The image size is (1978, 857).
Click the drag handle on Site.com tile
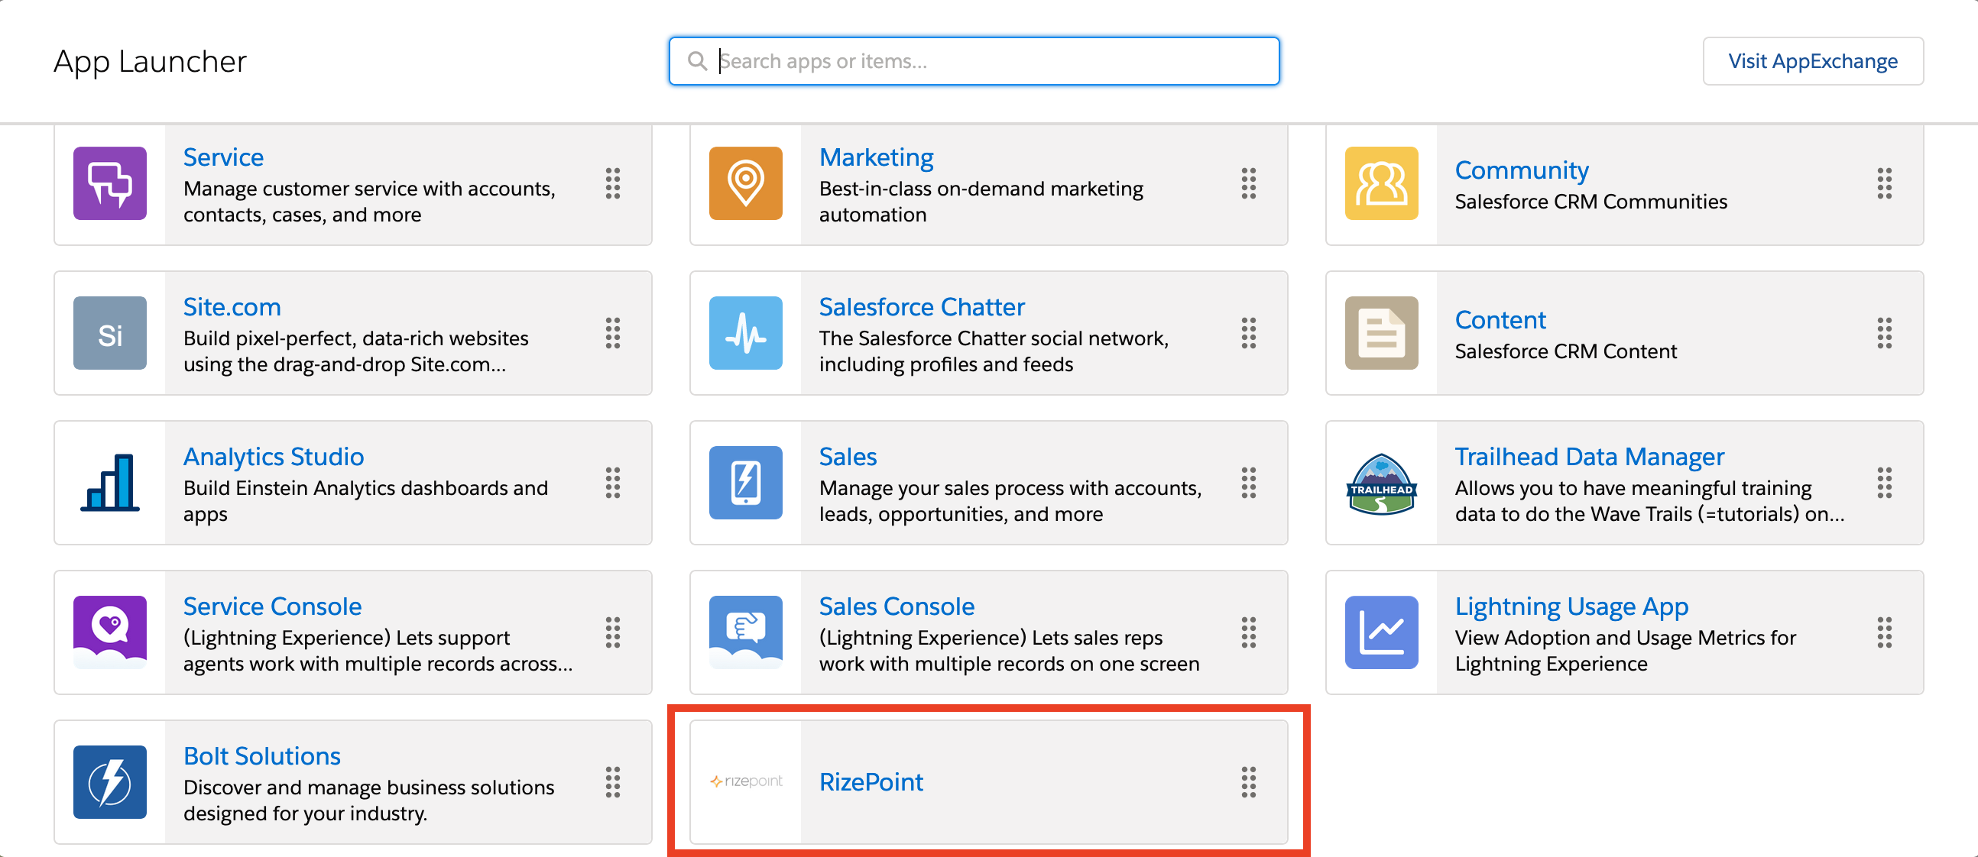point(613,333)
